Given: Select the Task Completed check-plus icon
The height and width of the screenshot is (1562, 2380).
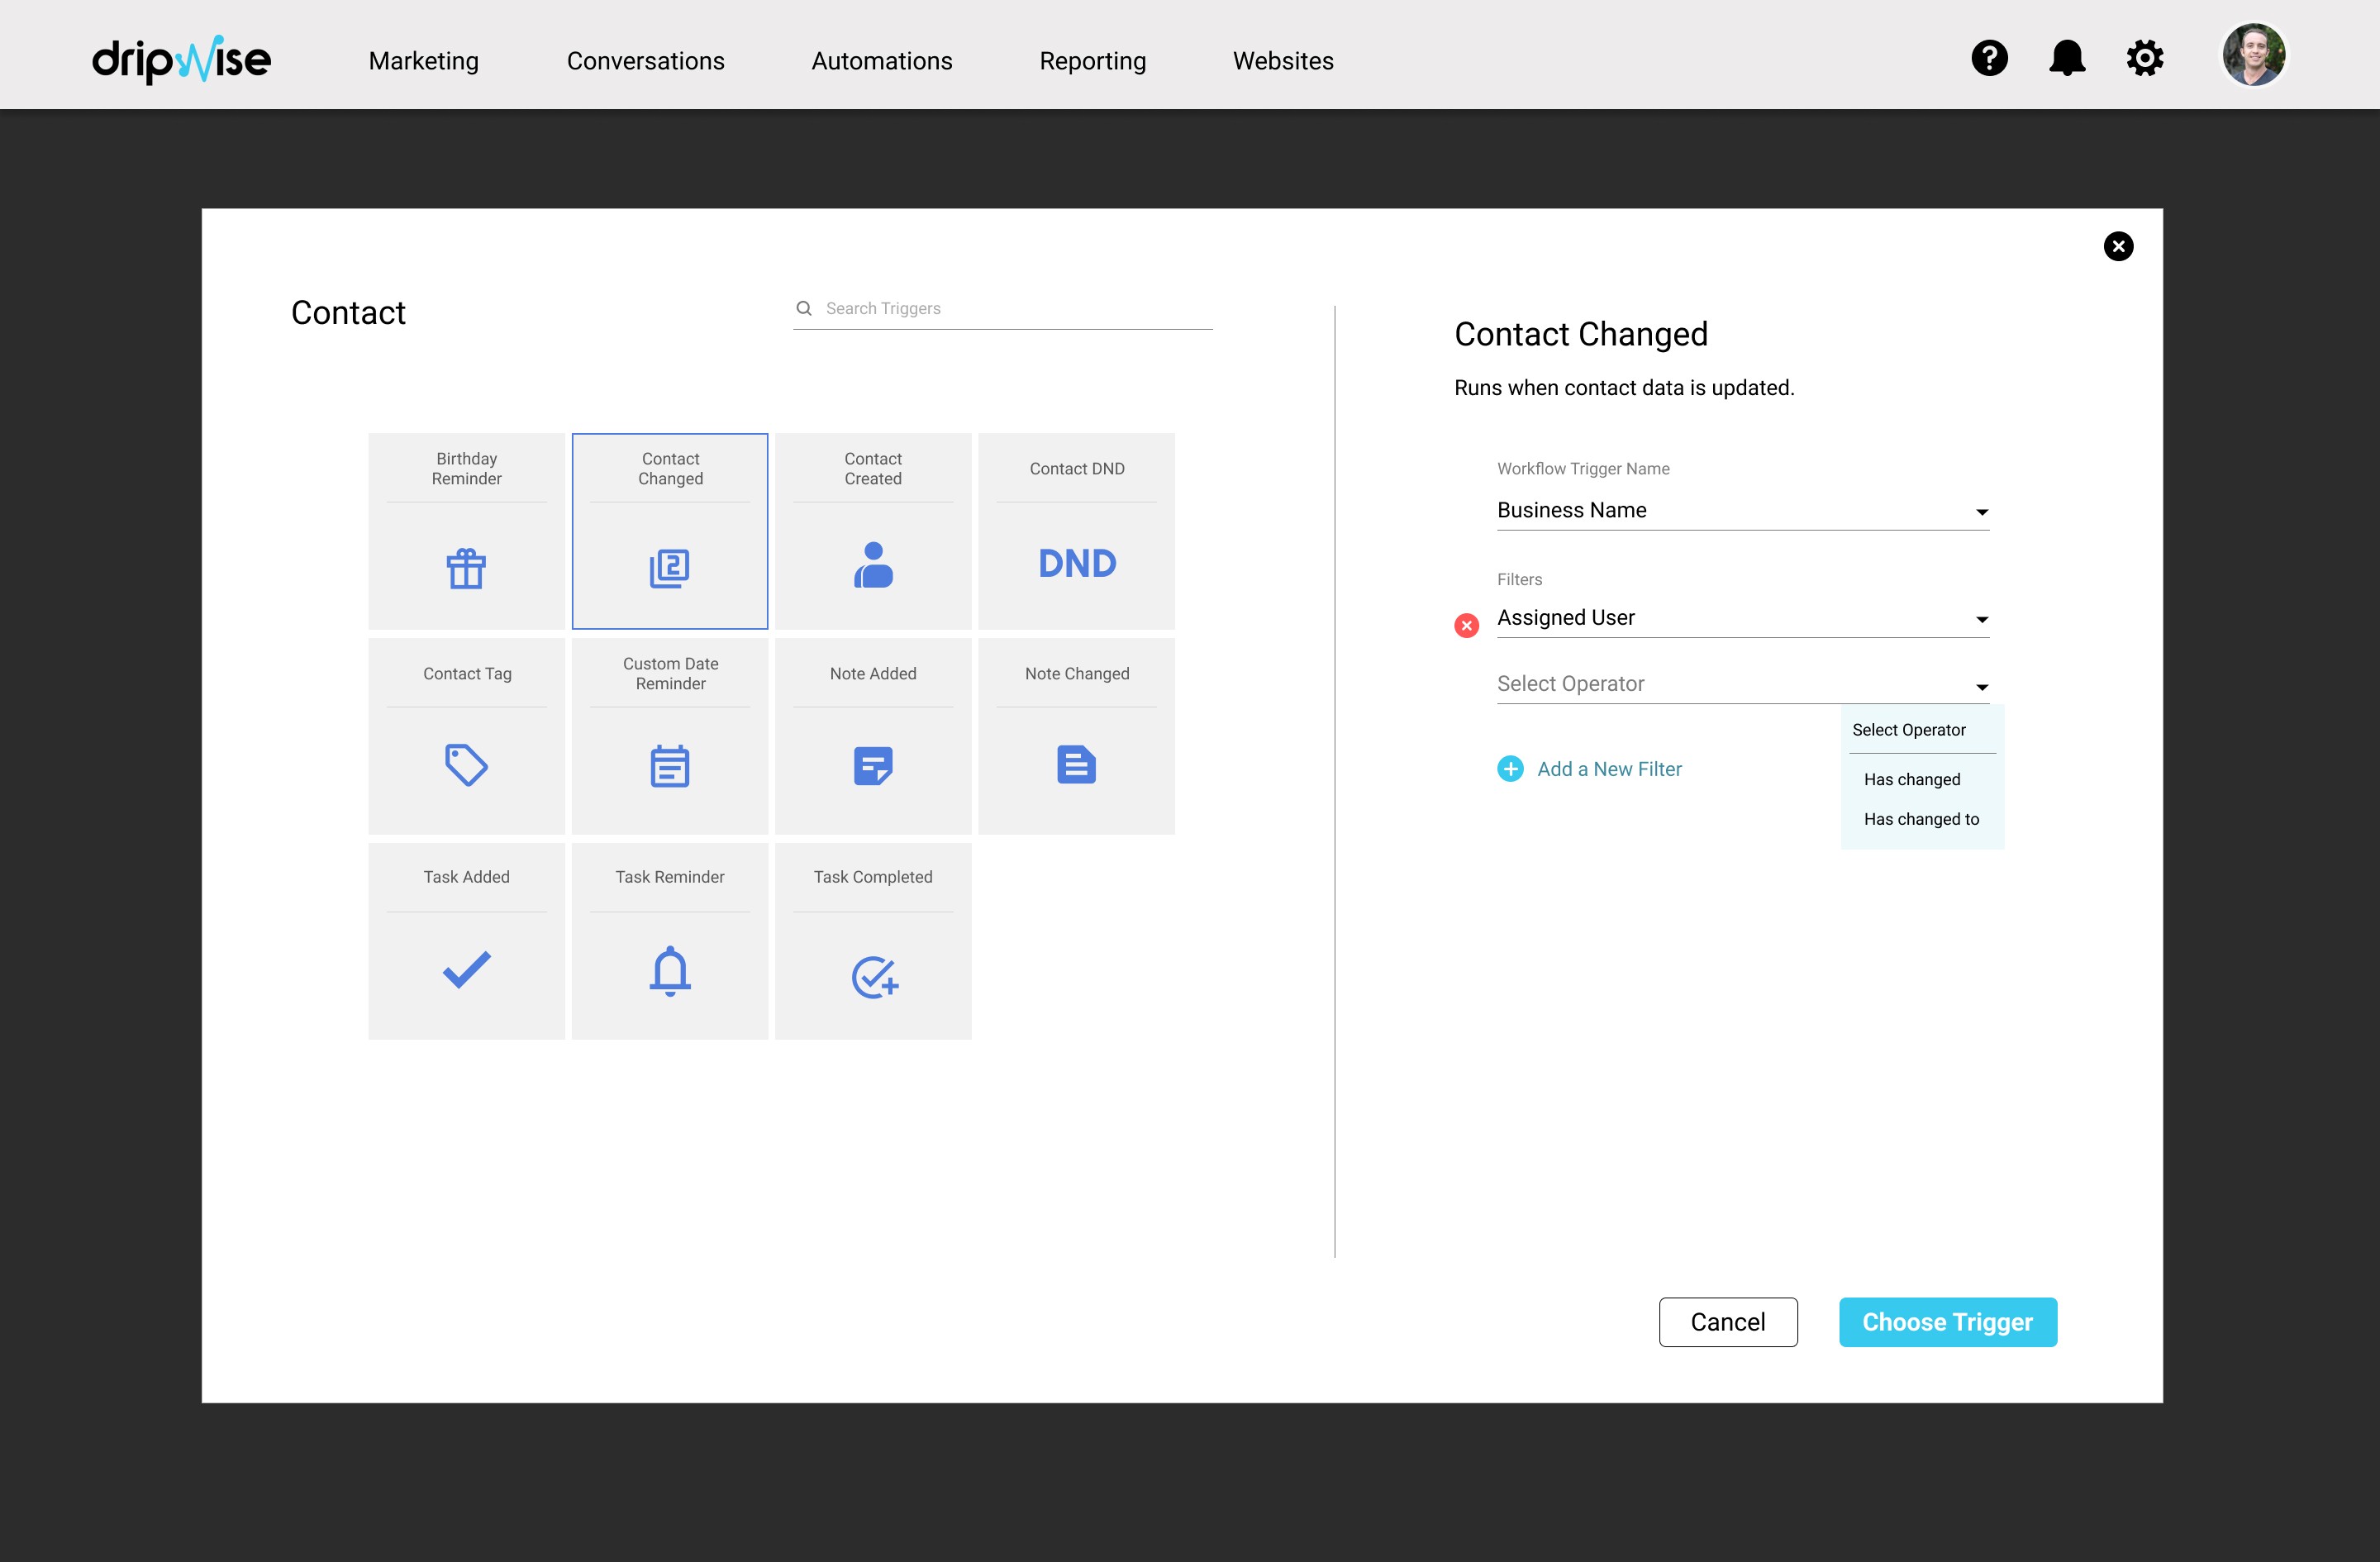Looking at the screenshot, I should coord(874,976).
